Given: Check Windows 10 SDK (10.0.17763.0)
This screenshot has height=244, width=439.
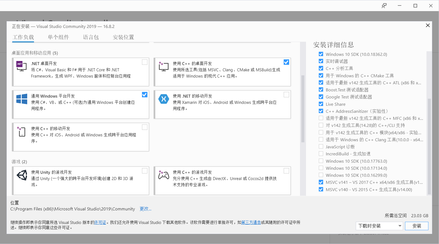Looking at the screenshot, I should coord(321,161).
